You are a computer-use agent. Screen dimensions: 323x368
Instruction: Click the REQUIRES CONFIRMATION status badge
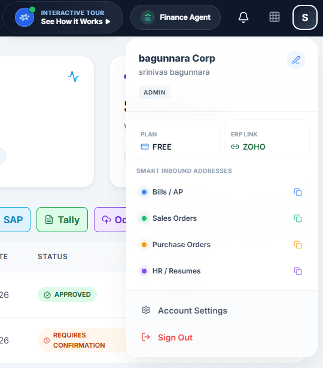[x=83, y=340]
